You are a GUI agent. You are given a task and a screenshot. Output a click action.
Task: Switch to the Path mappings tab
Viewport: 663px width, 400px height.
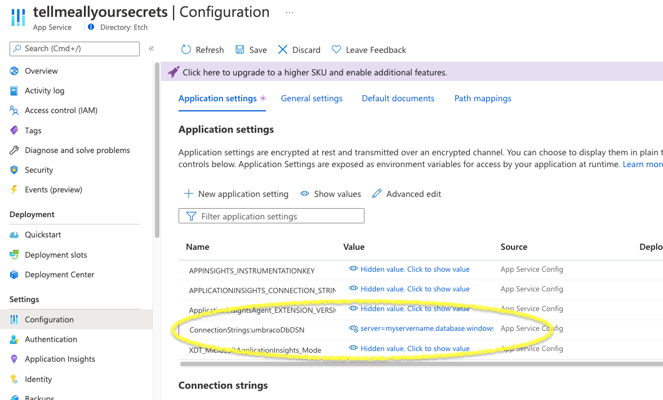pyautogui.click(x=482, y=98)
